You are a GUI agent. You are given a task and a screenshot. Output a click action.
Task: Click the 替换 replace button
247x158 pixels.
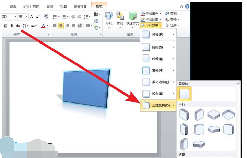[172, 20]
